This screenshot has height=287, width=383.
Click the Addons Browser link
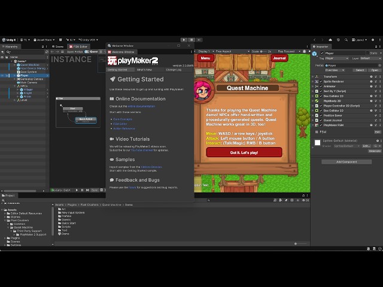(151, 167)
